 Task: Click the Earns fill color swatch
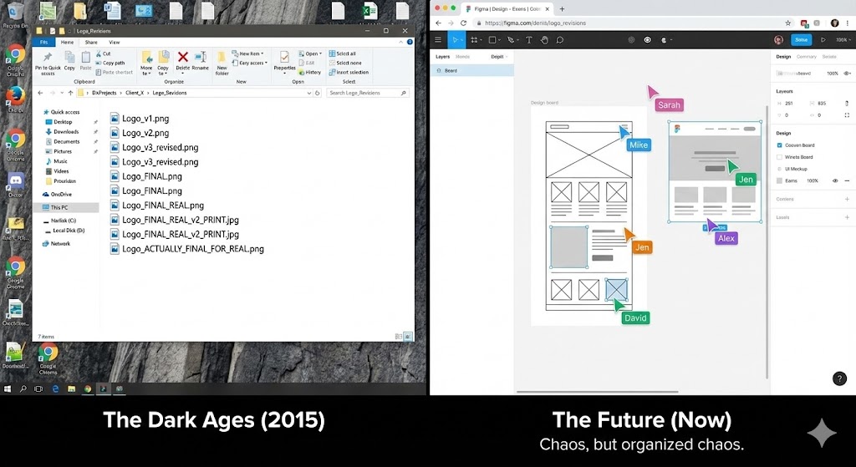point(780,180)
